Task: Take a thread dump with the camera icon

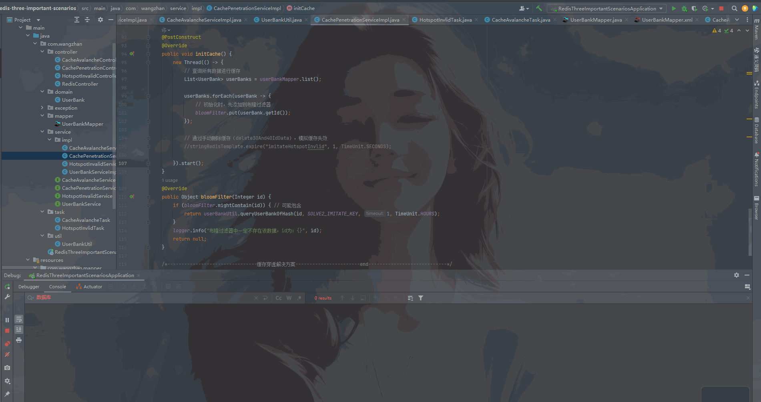Action: (7, 368)
